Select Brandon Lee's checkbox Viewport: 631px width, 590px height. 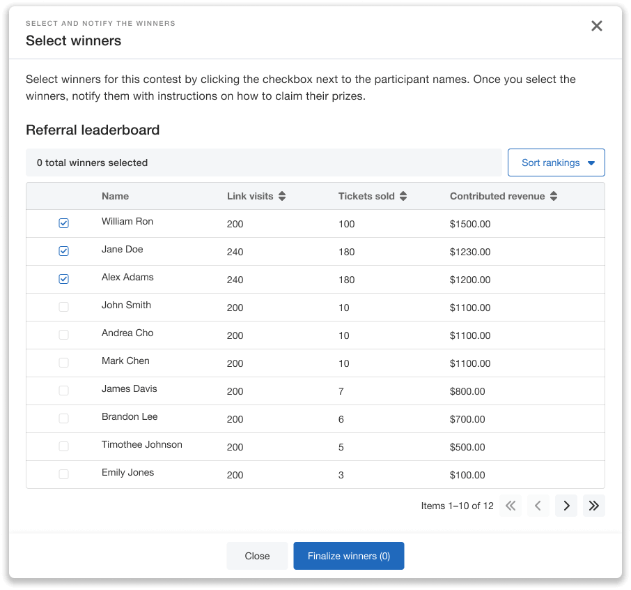click(x=63, y=418)
